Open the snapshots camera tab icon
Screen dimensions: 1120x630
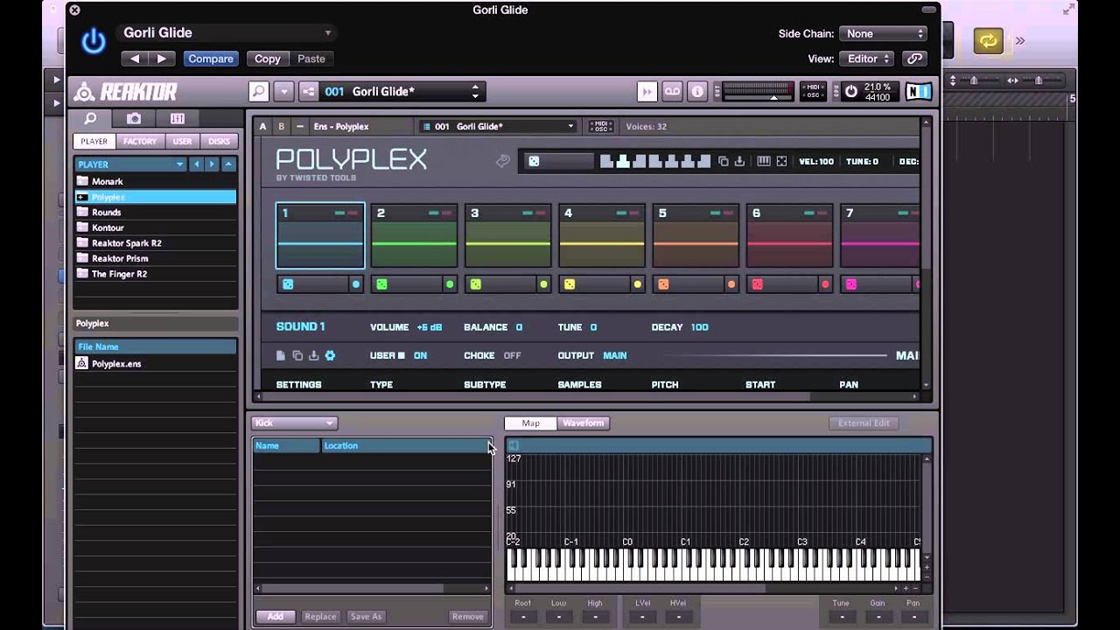[x=134, y=118]
